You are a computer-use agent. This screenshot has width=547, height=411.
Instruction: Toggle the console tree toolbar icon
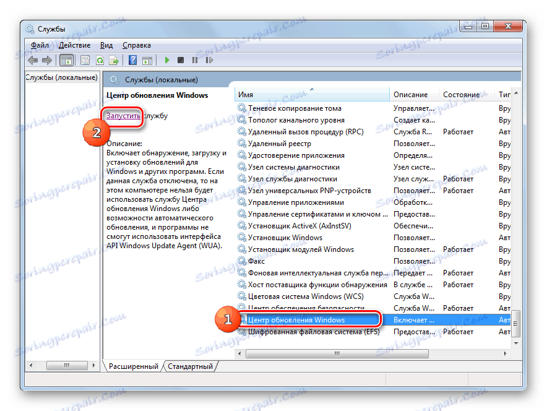coord(67,61)
